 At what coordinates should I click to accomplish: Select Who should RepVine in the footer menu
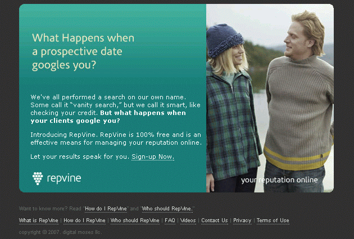135,220
